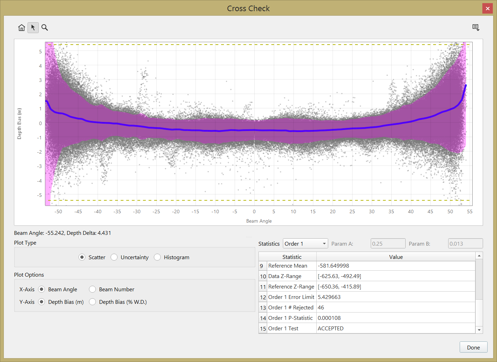Image resolution: width=497 pixels, height=362 pixels.
Task: Click the Param B input field
Action: click(465, 244)
